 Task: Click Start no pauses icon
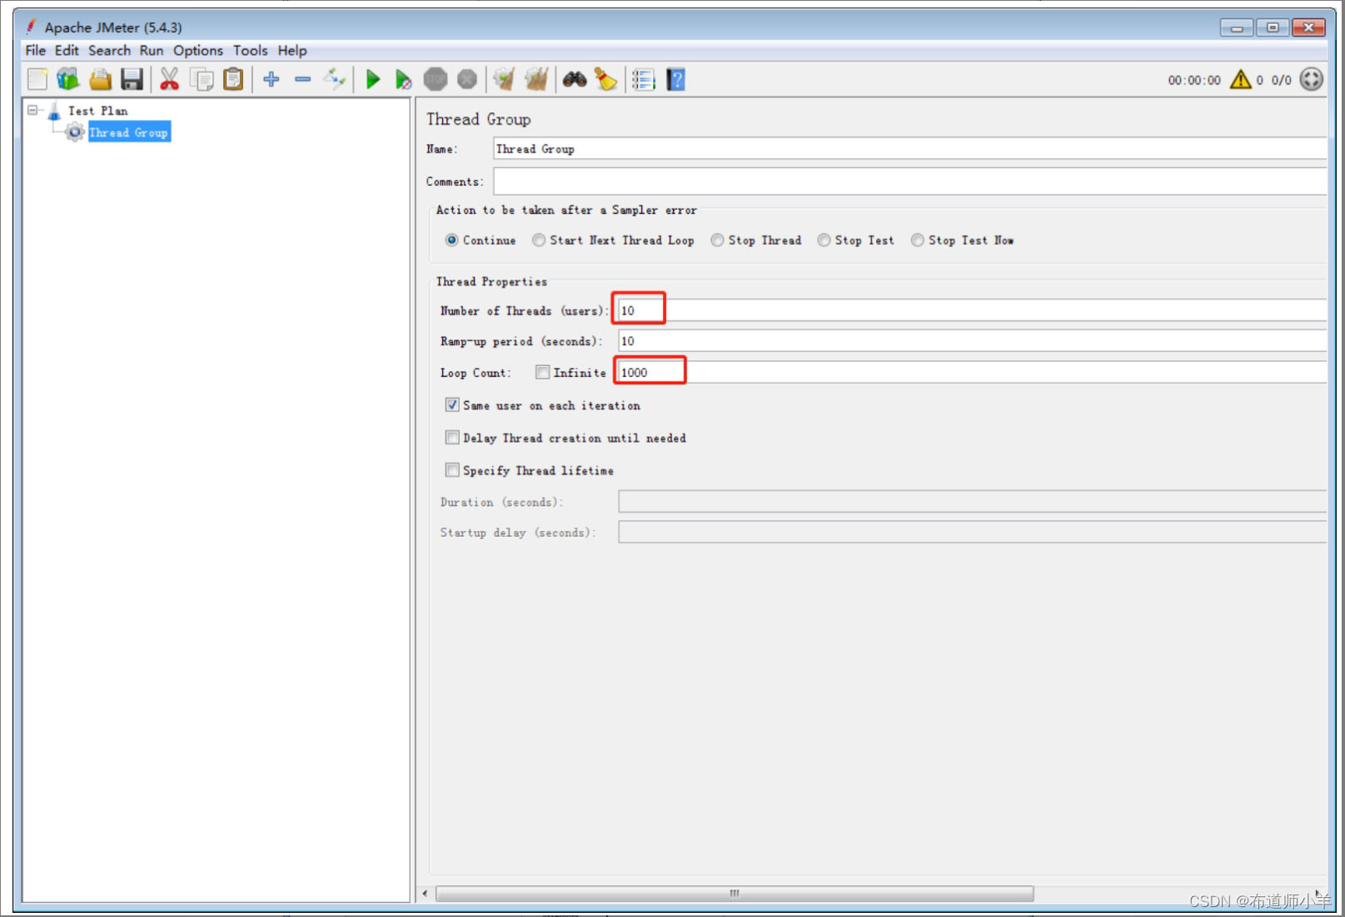coord(403,80)
